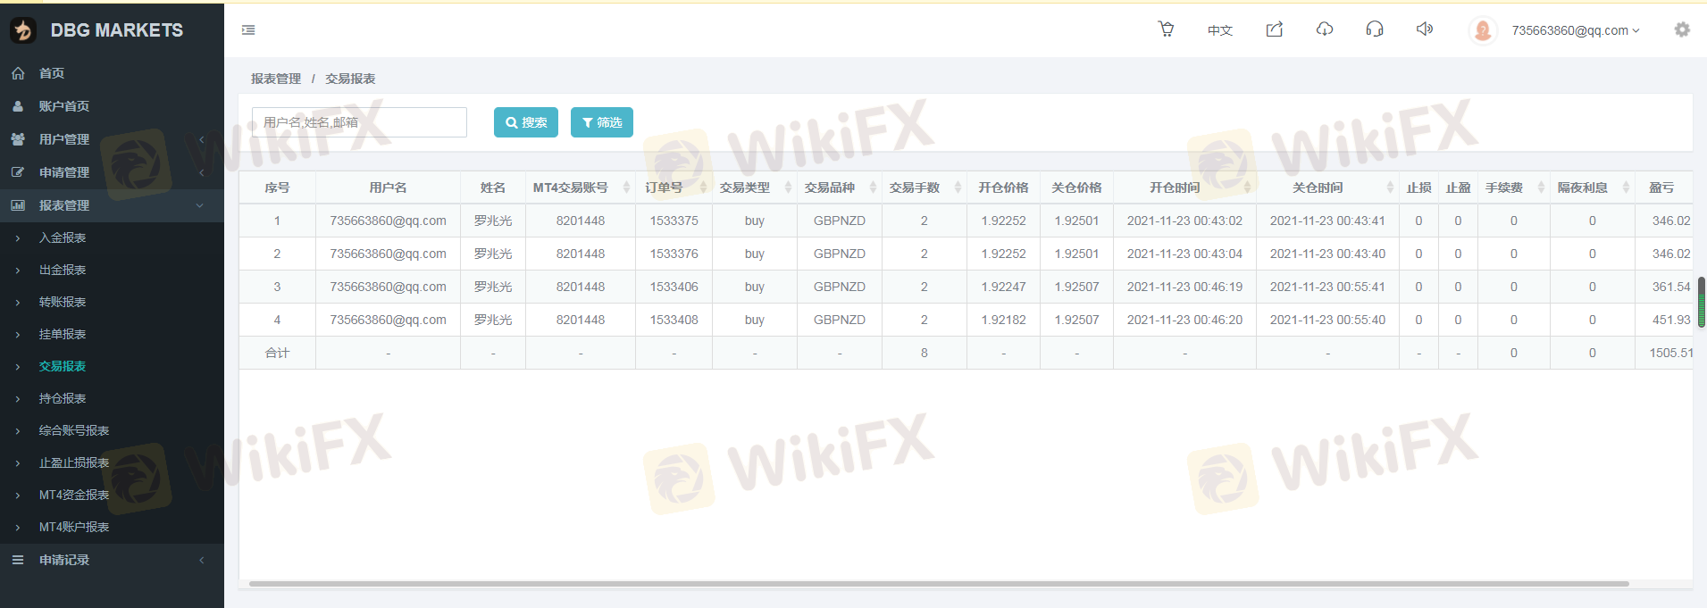The width and height of the screenshot is (1707, 608).
Task: Open 首页 in the sidebar
Action: coord(52,73)
